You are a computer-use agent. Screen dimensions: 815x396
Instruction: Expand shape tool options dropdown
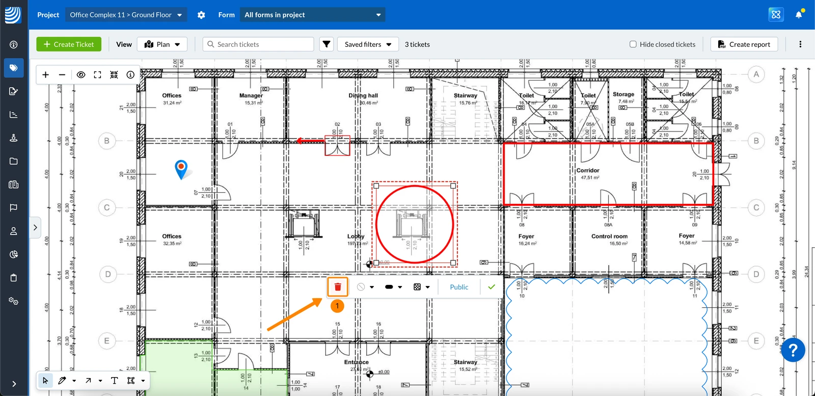(x=143, y=381)
